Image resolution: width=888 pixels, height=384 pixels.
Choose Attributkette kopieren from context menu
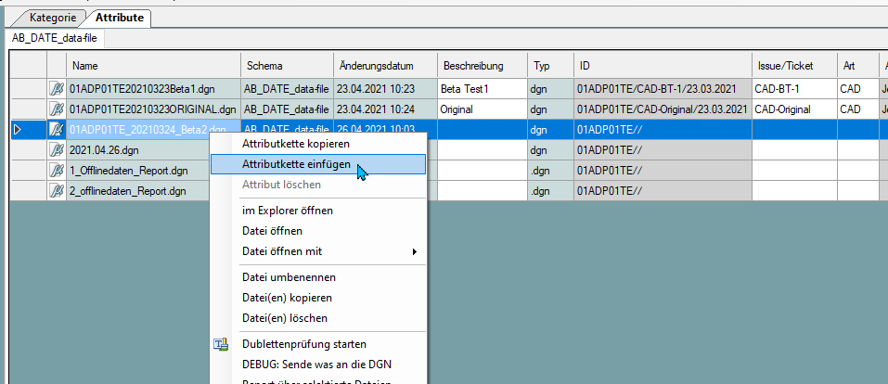[x=317, y=144]
